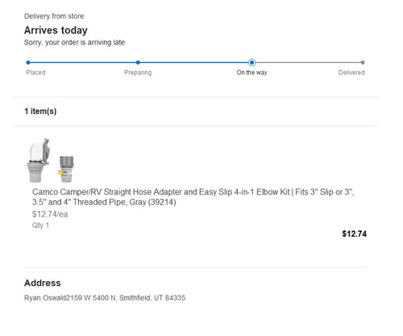Click the order arriving late message
The image size is (403, 336).
point(74,43)
